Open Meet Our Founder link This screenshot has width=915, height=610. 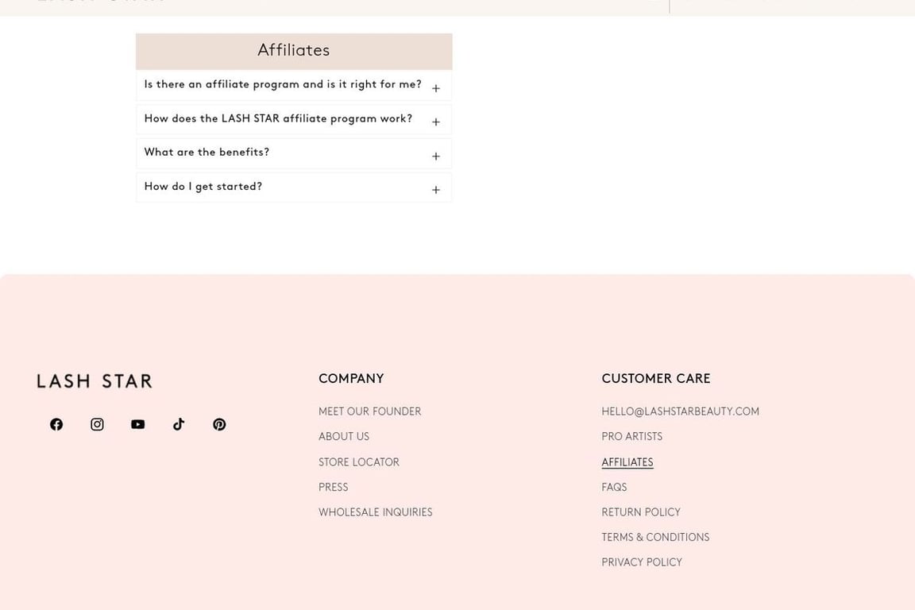370,411
